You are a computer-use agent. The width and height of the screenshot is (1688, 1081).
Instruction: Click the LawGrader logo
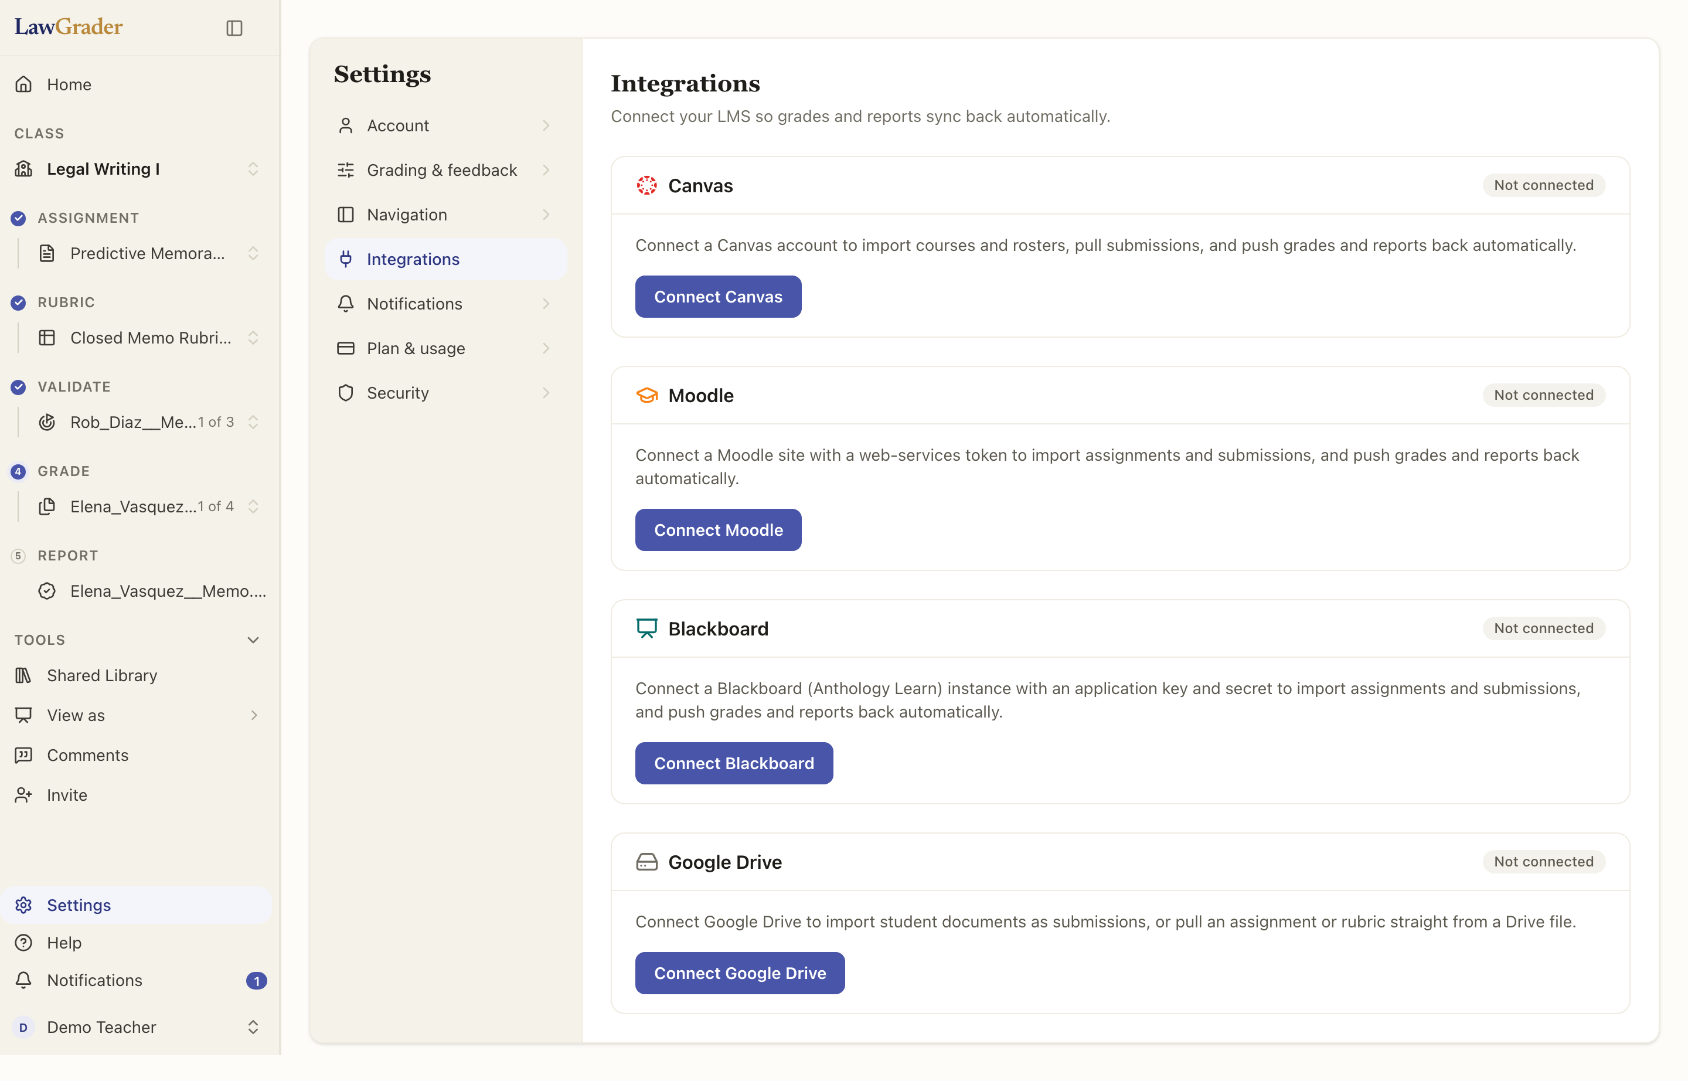coord(69,27)
